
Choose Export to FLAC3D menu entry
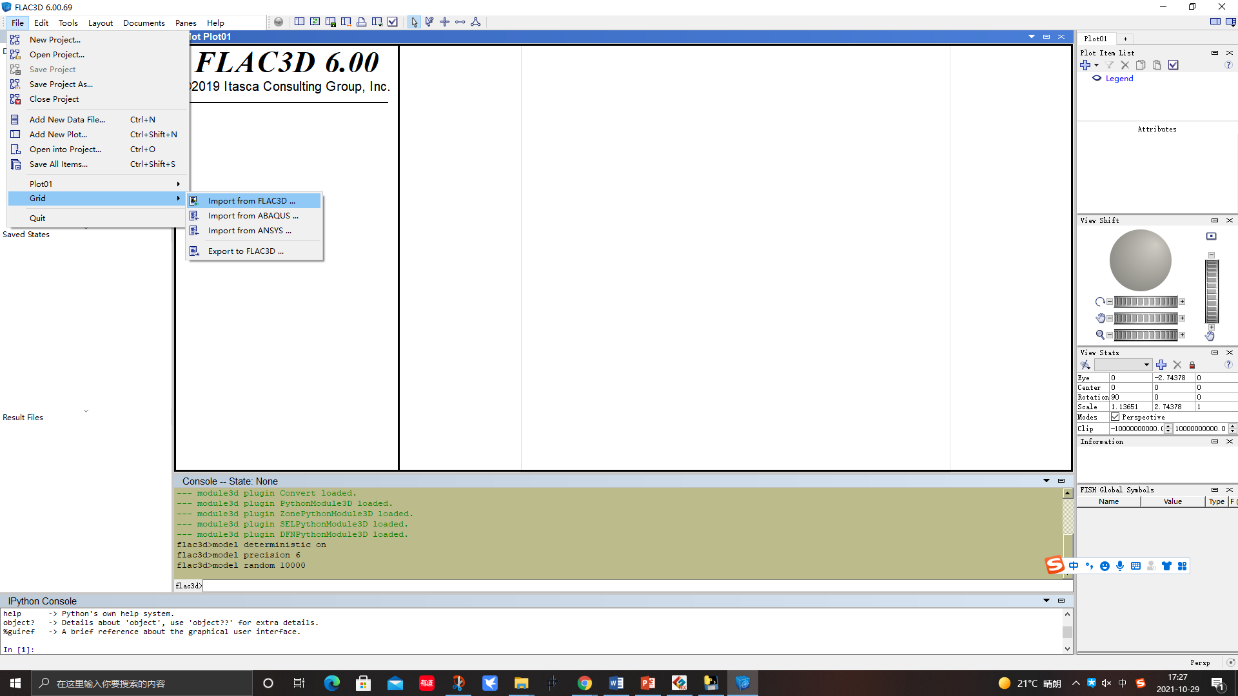point(245,251)
